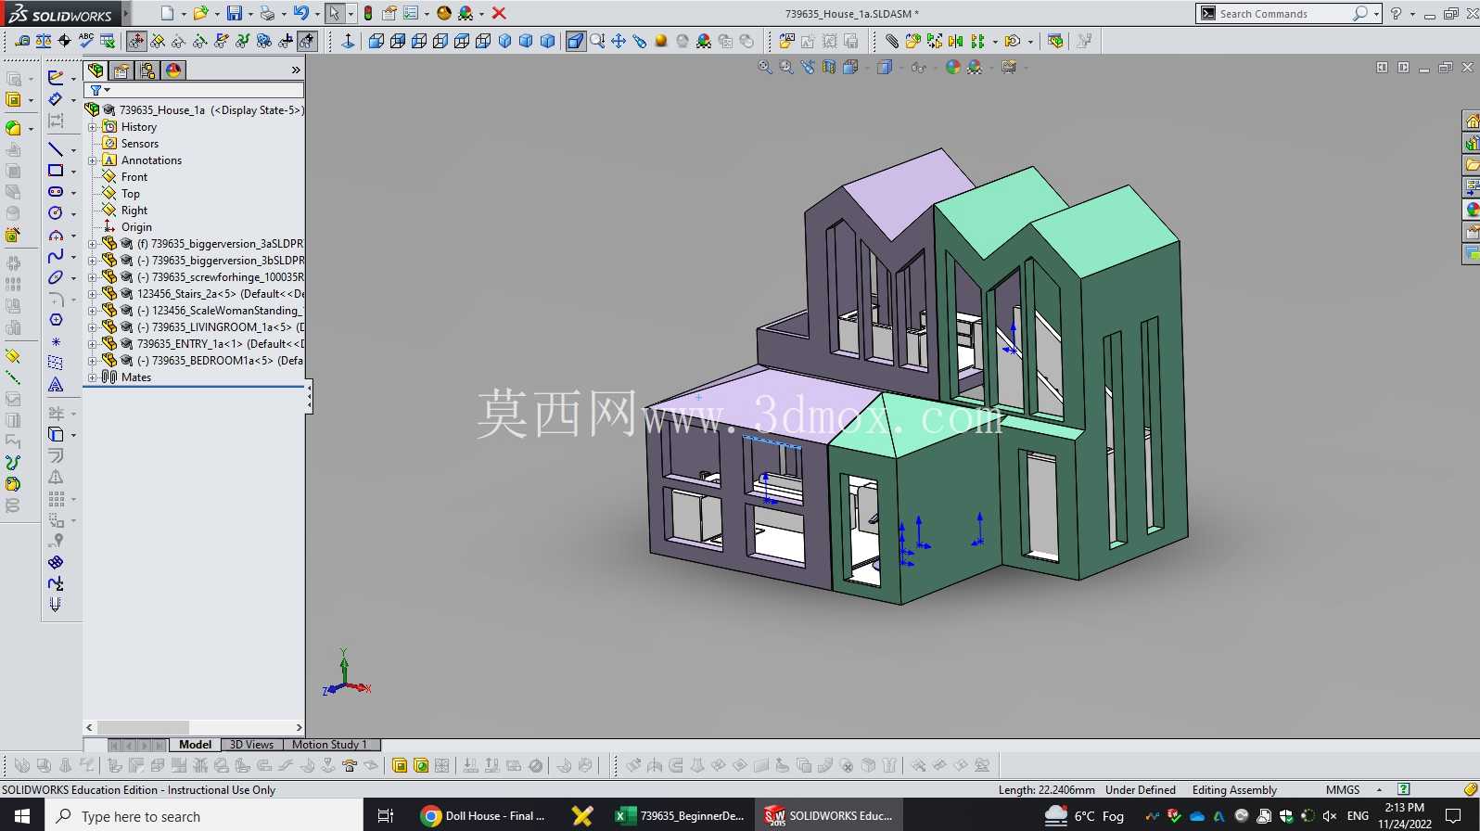
Task: Open a file with the Open folder icon
Action: pyautogui.click(x=199, y=13)
